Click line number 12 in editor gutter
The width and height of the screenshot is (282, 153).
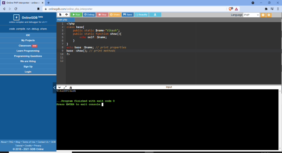(62, 61)
